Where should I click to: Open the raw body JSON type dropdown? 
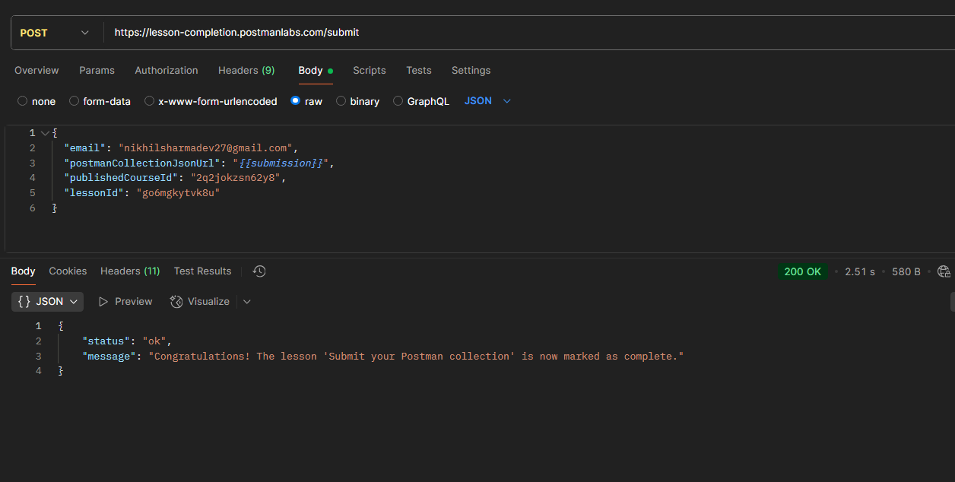click(x=487, y=101)
